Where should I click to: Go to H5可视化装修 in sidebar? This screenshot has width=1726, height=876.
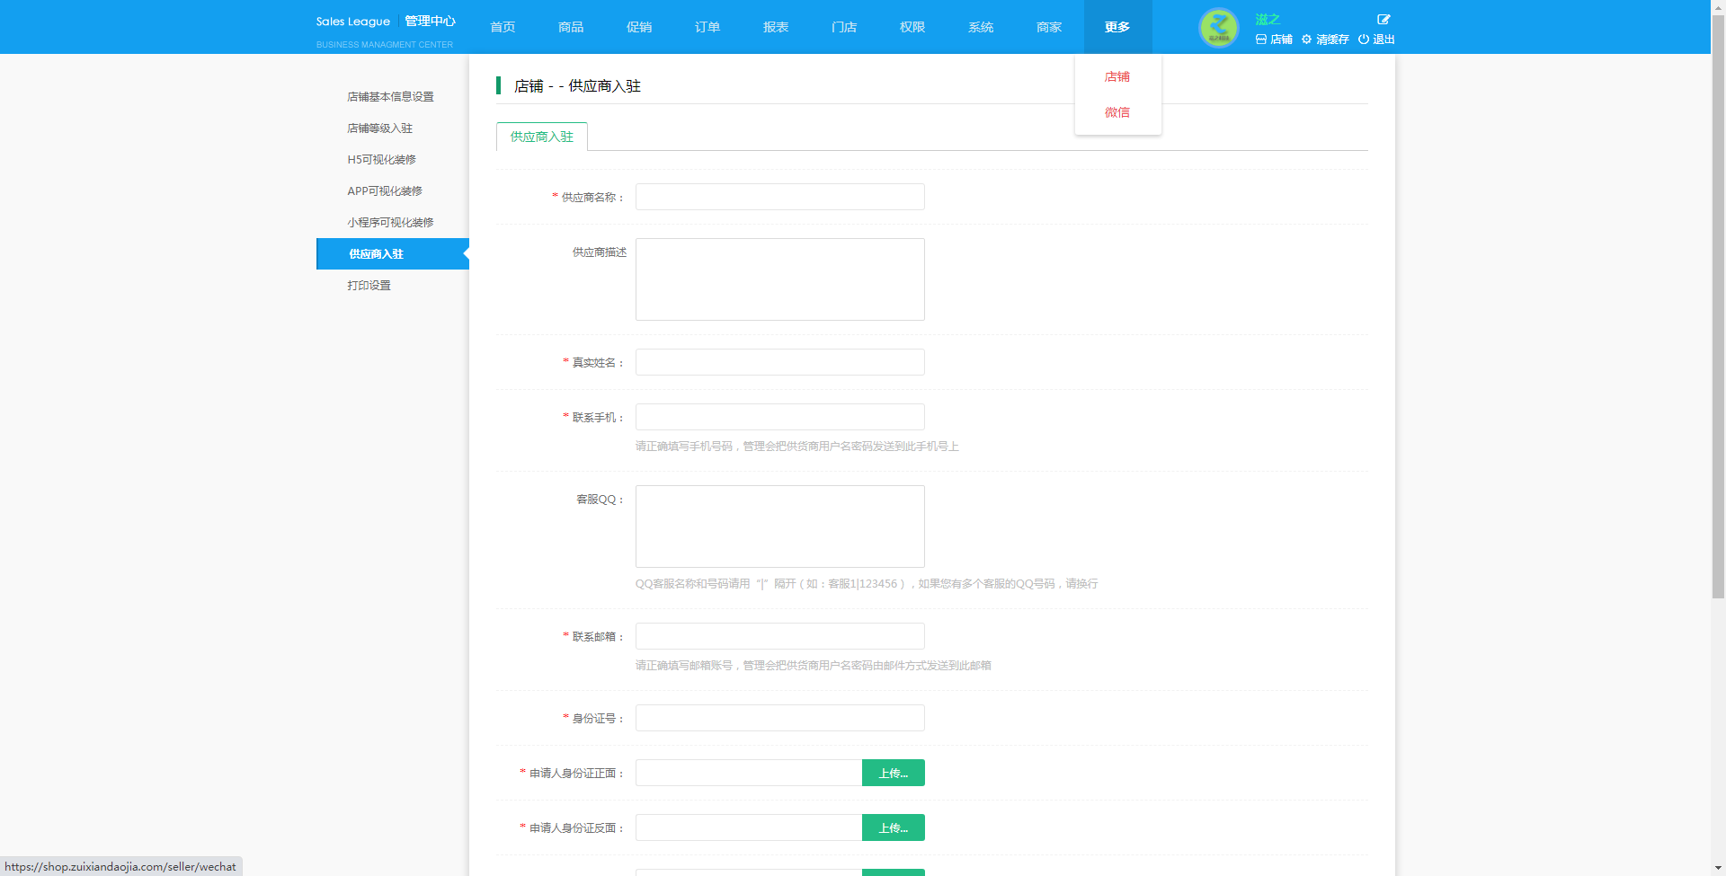tap(382, 160)
